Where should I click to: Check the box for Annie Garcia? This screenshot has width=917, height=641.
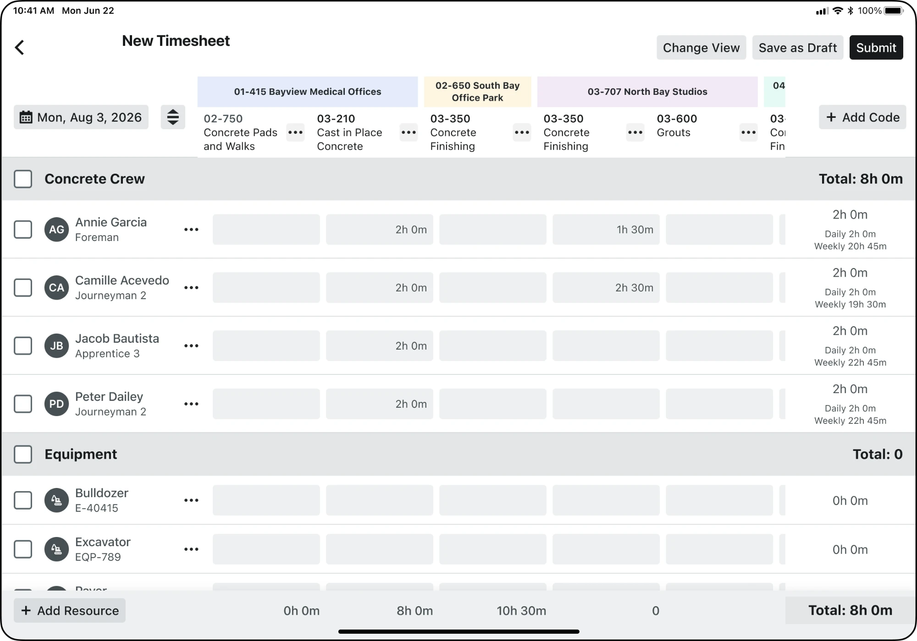(x=23, y=230)
